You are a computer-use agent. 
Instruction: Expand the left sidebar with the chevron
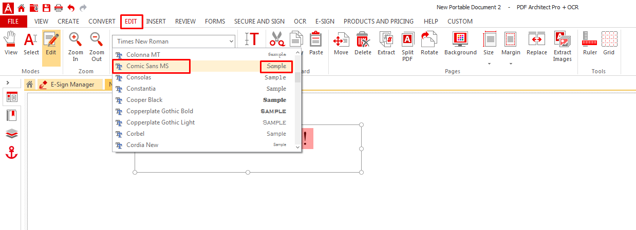[x=8, y=82]
